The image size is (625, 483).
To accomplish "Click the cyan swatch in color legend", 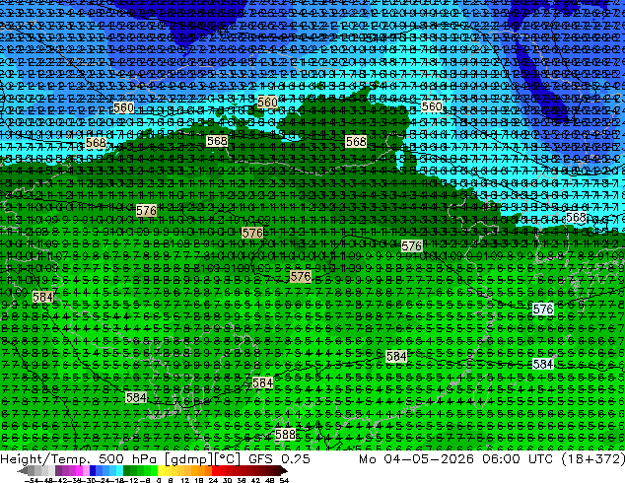I will tap(119, 471).
